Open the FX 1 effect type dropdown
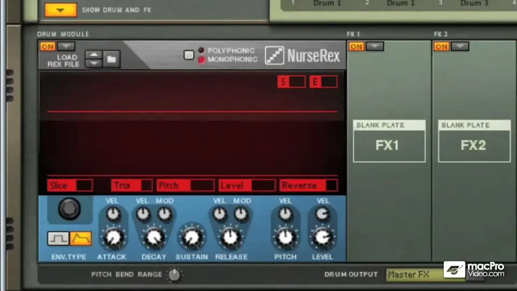517x291 pixels. (375, 46)
